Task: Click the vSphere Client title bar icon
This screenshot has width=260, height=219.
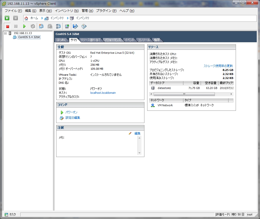Action: tap(4, 3)
